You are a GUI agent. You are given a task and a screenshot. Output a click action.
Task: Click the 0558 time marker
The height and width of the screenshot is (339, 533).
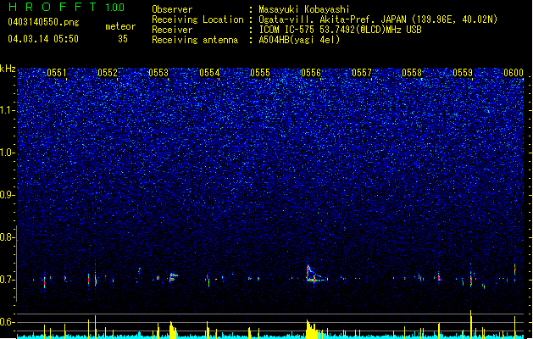412,73
